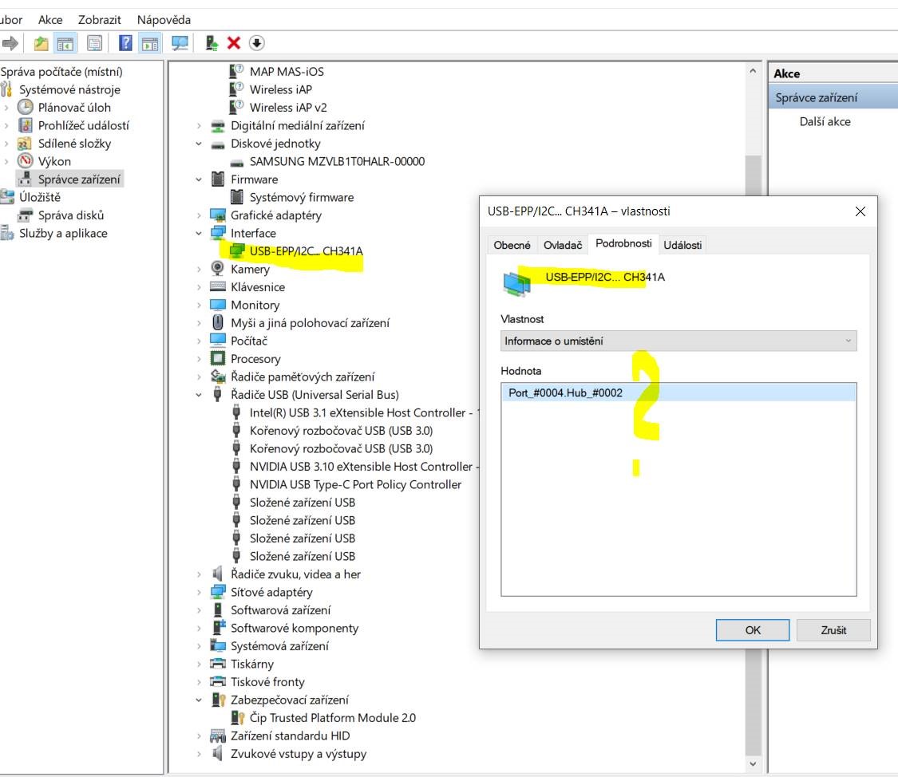The image size is (898, 777).
Task: Click the up one level folder icon
Action: pyautogui.click(x=41, y=43)
